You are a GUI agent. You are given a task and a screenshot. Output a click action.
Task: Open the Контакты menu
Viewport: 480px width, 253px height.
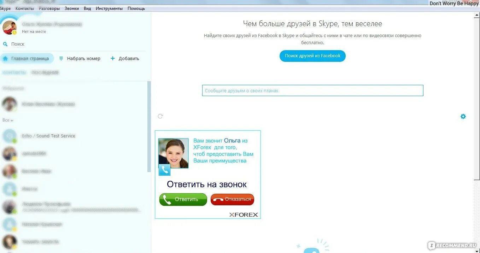pyautogui.click(x=25, y=8)
